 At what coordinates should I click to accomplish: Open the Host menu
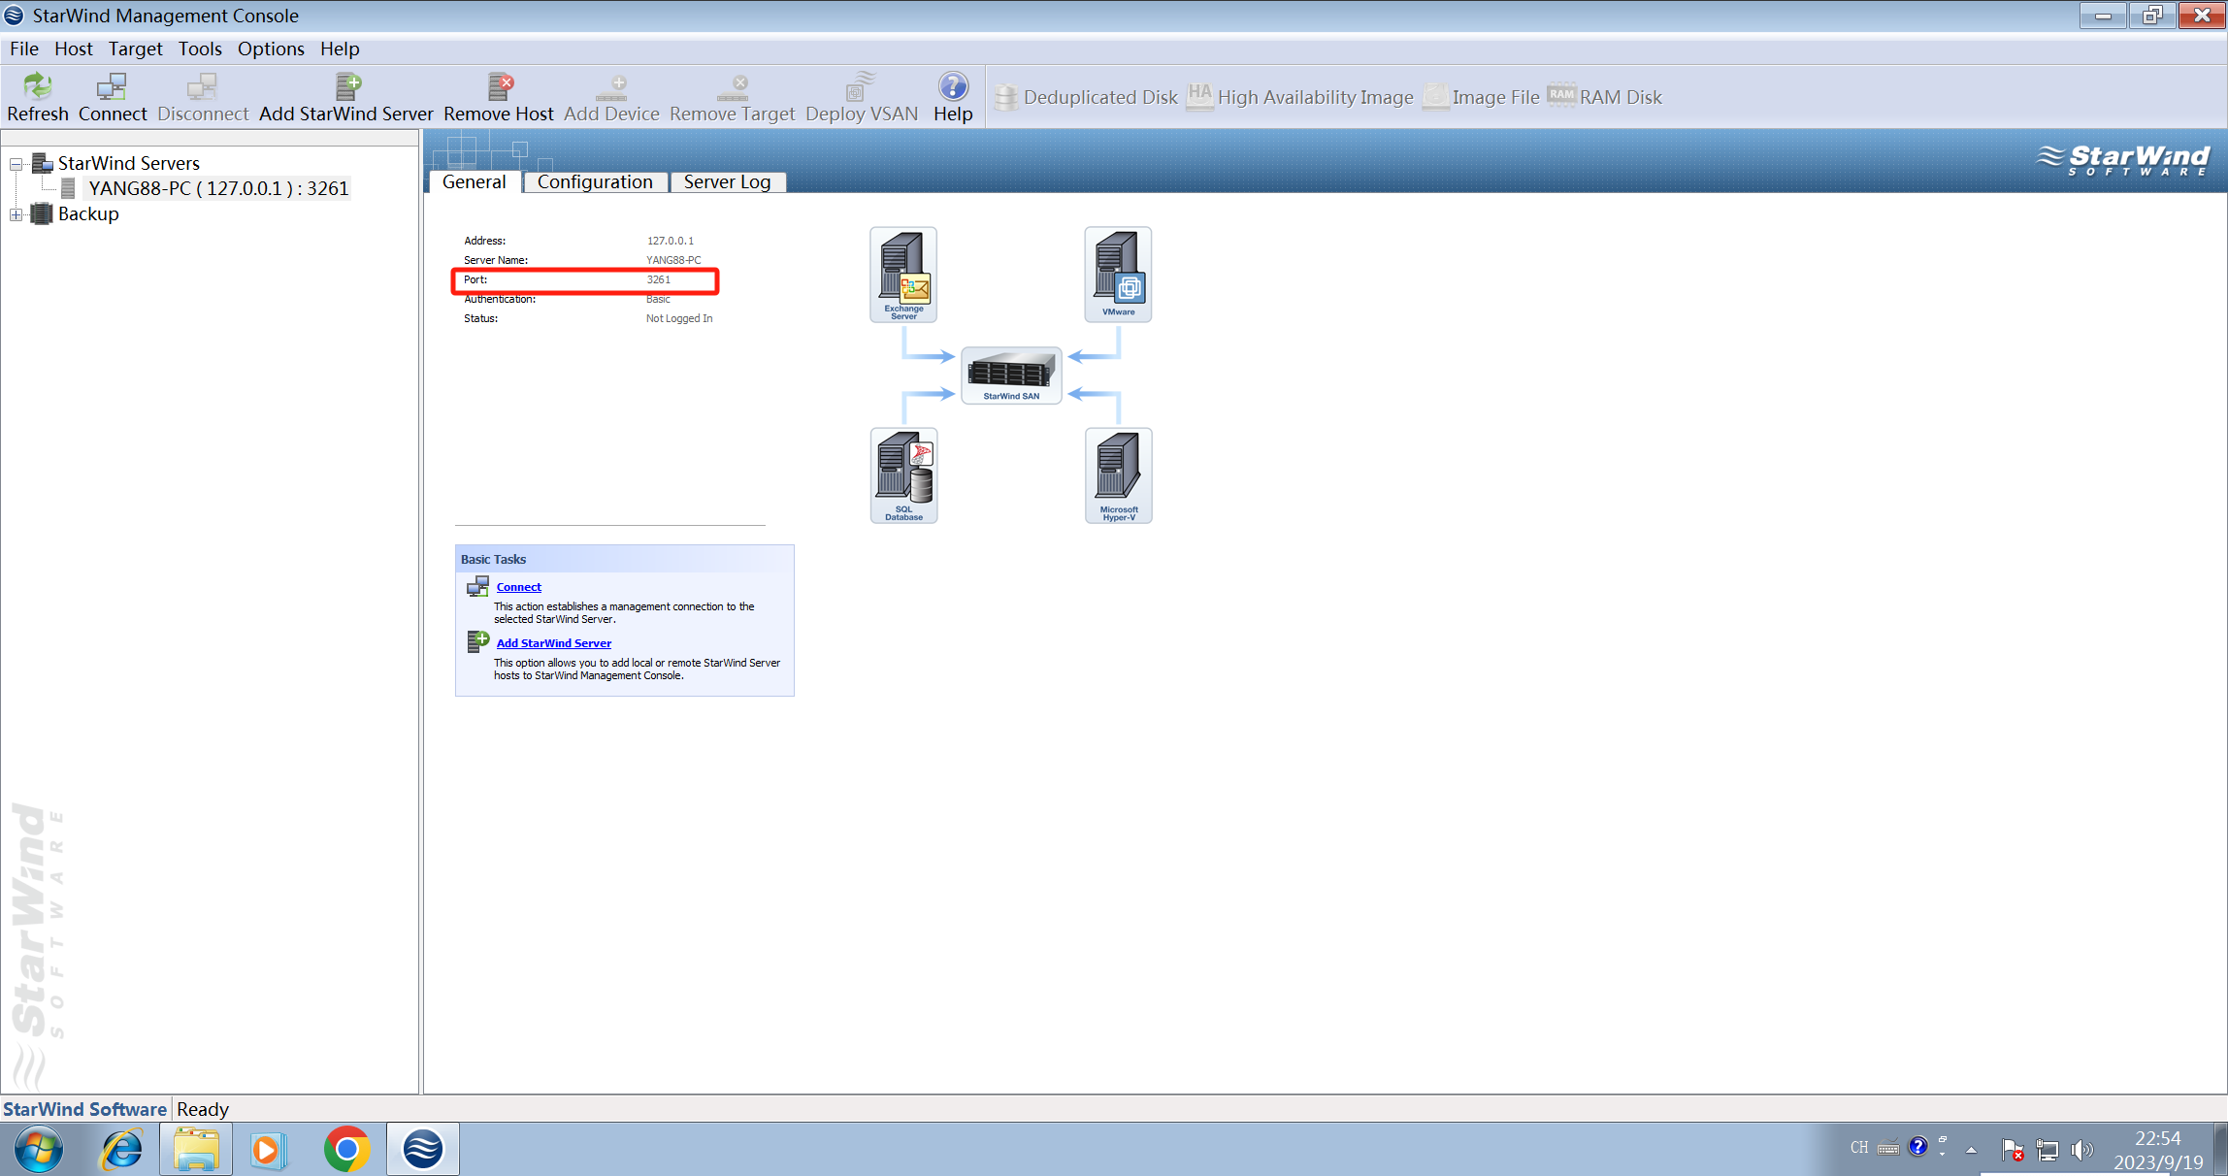pyautogui.click(x=73, y=49)
